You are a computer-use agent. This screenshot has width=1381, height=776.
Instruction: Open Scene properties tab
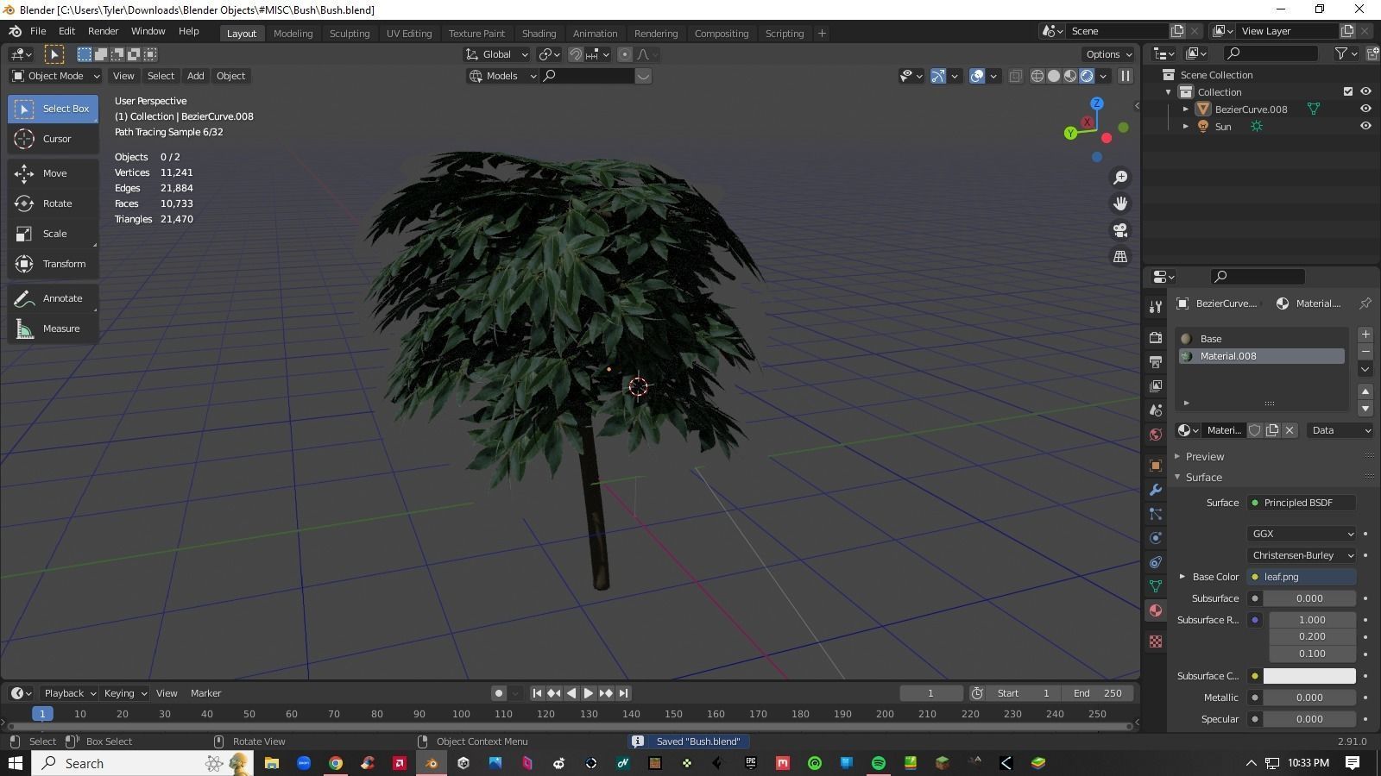[1156, 410]
